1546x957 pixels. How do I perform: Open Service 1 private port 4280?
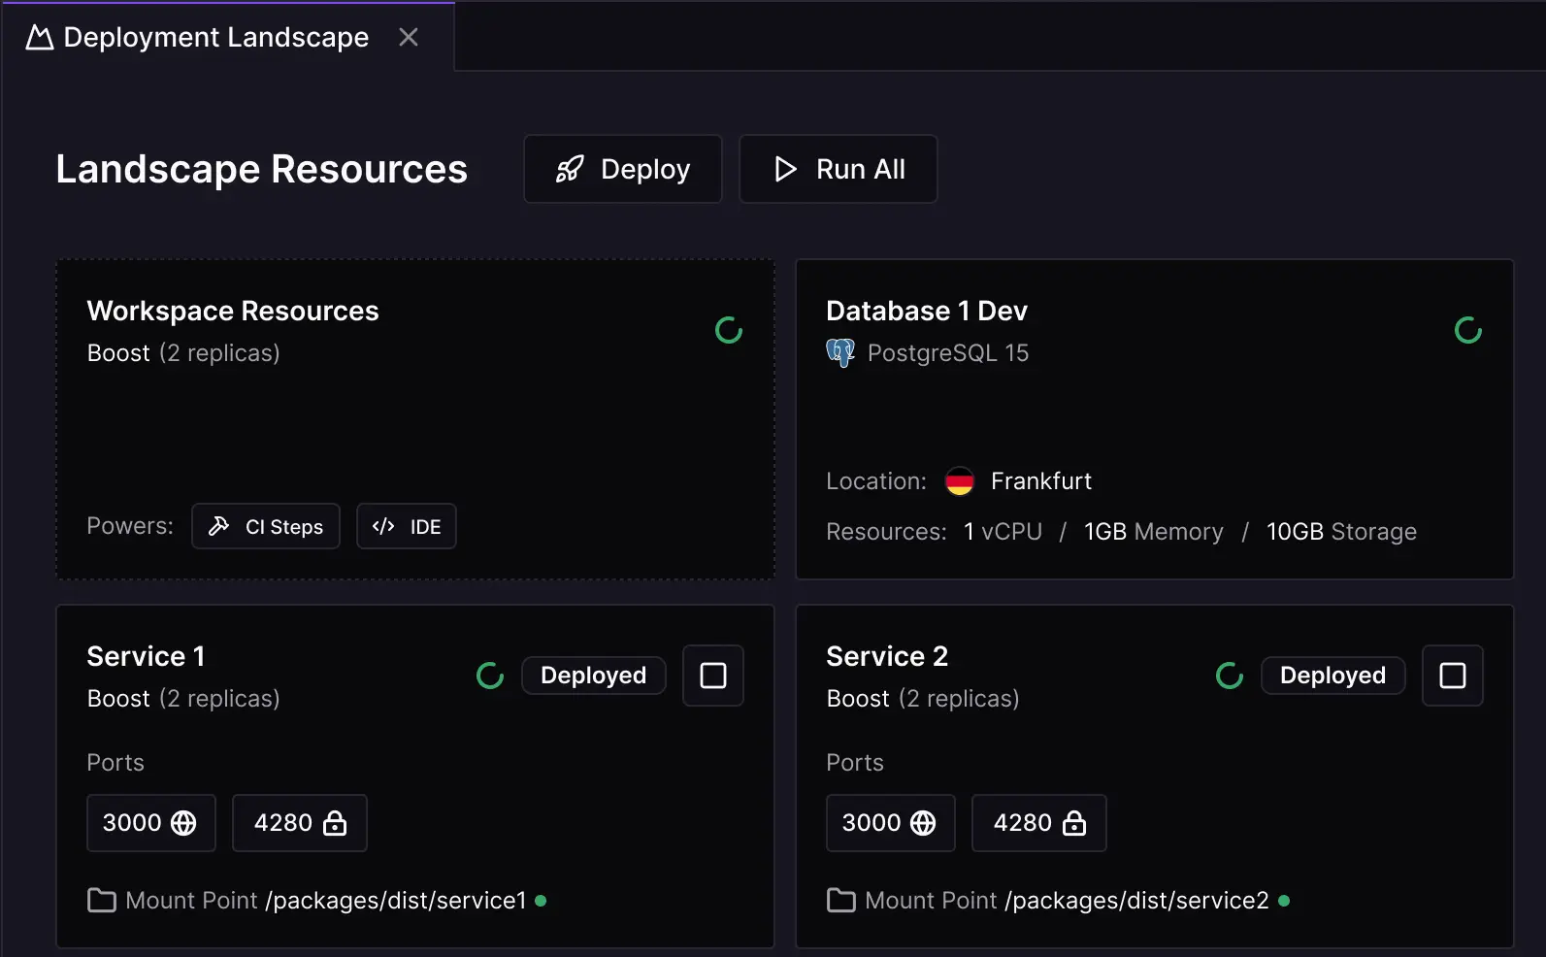click(299, 823)
